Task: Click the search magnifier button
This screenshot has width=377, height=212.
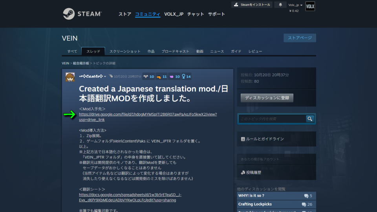Action: tap(310, 119)
